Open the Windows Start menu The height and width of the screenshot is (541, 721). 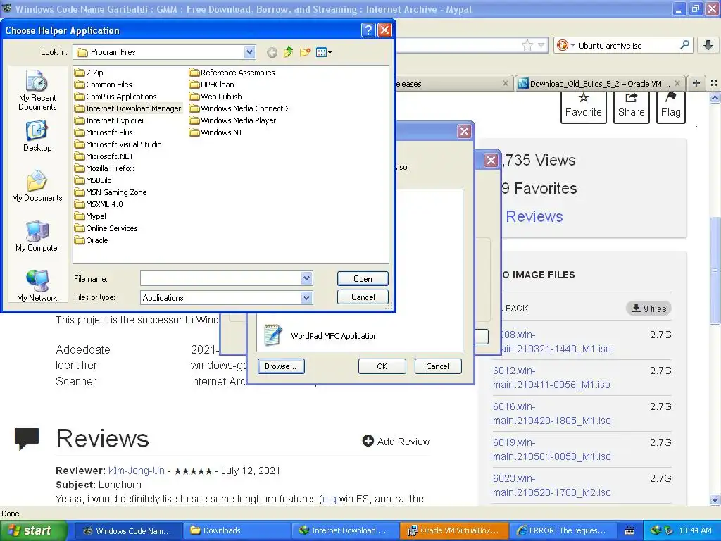33,530
